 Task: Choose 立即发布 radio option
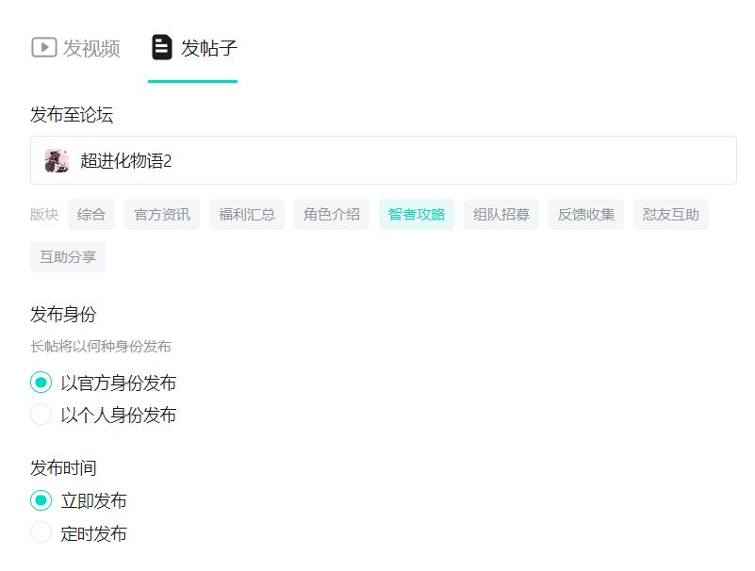tap(41, 500)
